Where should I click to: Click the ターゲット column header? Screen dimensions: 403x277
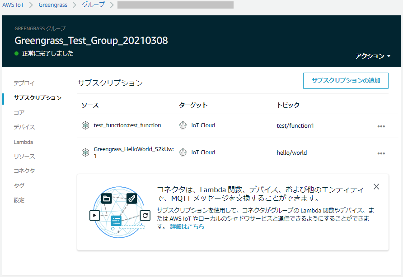(193, 105)
